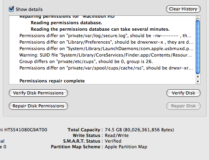Click the log scrollbar up arrow

pyautogui.click(x=198, y=77)
